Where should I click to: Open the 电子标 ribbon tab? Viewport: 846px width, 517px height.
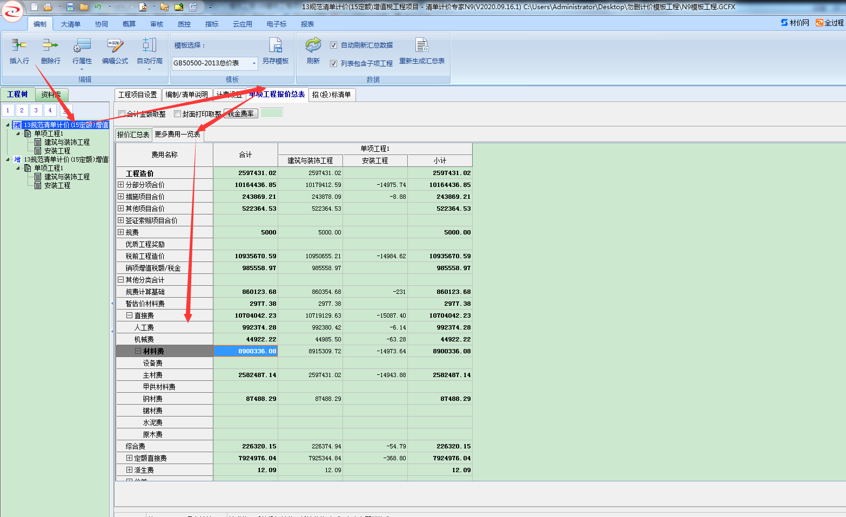click(x=277, y=24)
